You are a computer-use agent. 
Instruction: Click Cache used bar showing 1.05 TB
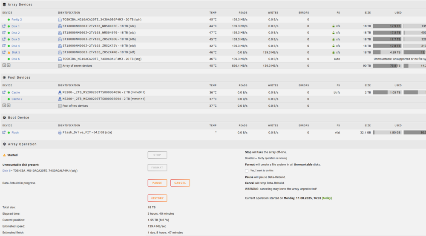387,93
